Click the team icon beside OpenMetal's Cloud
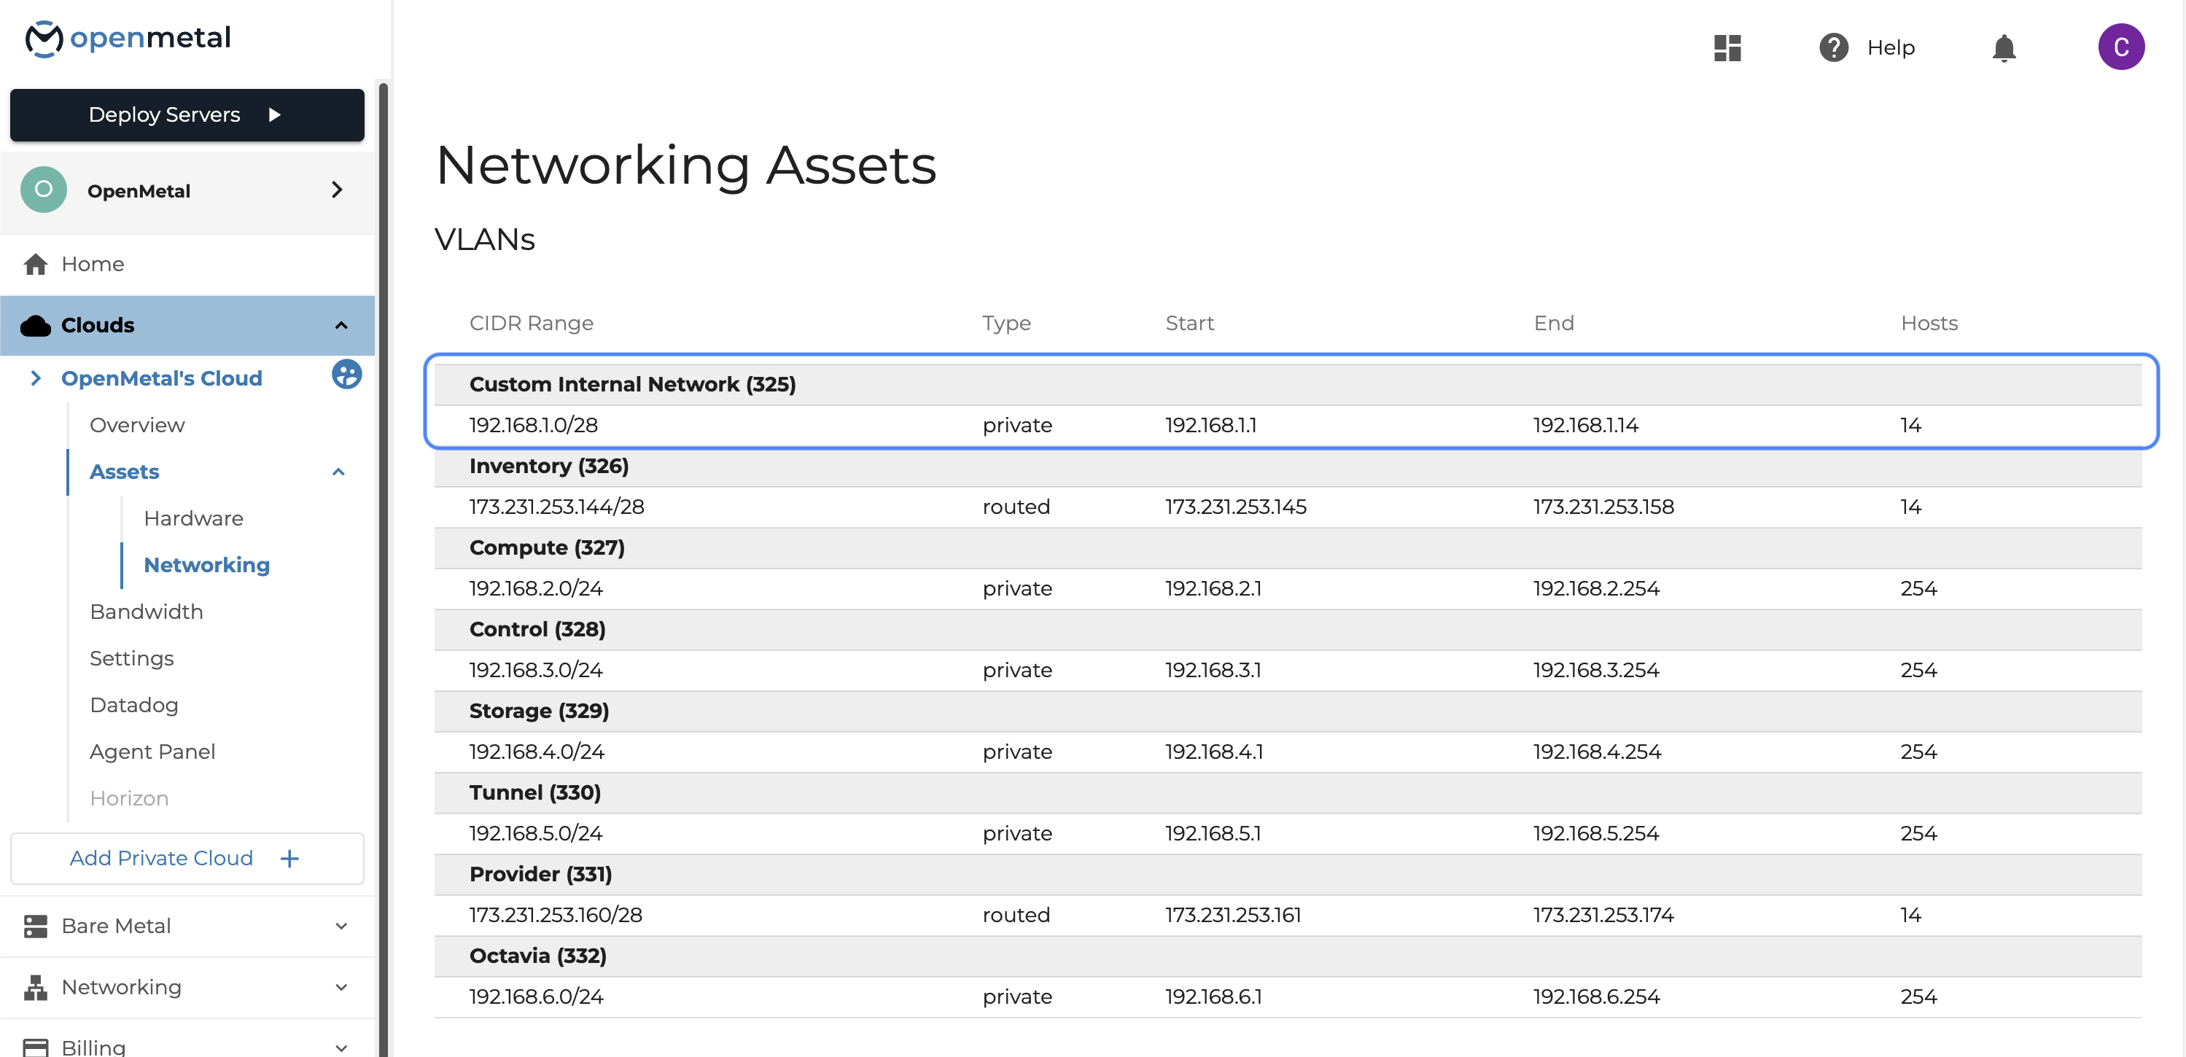 346,374
